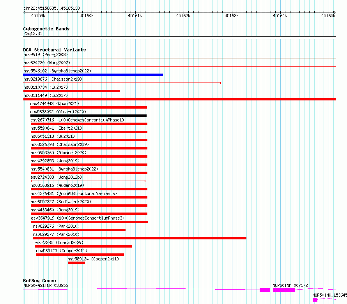Click the chr22:45158685..45165138 coordinates text
This screenshot has width=347, height=304.
pos(51,8)
